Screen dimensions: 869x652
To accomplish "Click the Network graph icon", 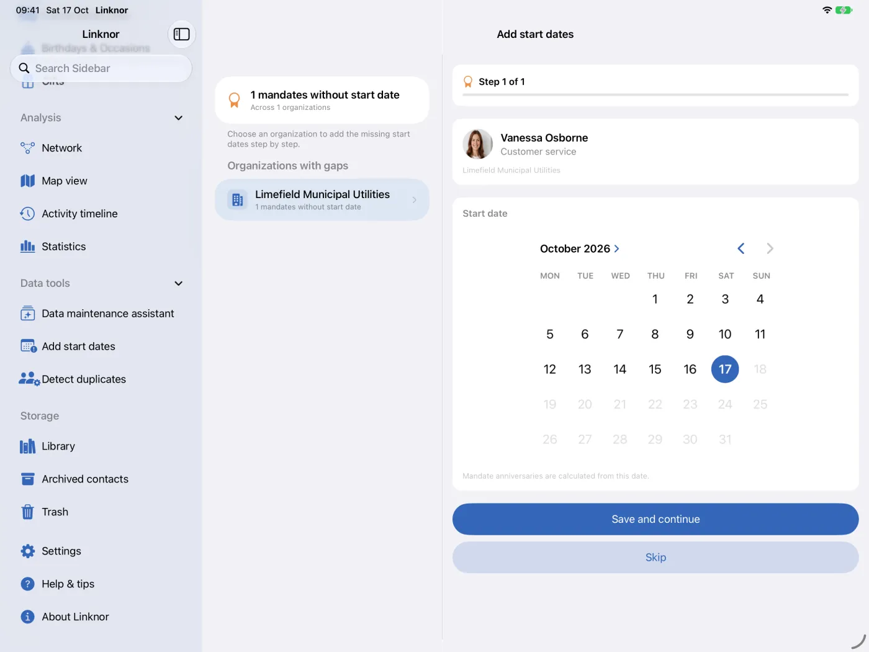I will (x=27, y=148).
